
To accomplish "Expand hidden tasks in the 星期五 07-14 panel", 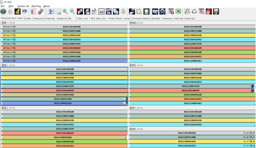I will (254, 105).
